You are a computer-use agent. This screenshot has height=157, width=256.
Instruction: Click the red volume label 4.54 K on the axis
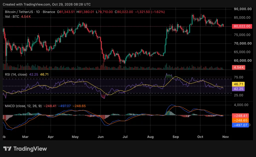coord(238,67)
